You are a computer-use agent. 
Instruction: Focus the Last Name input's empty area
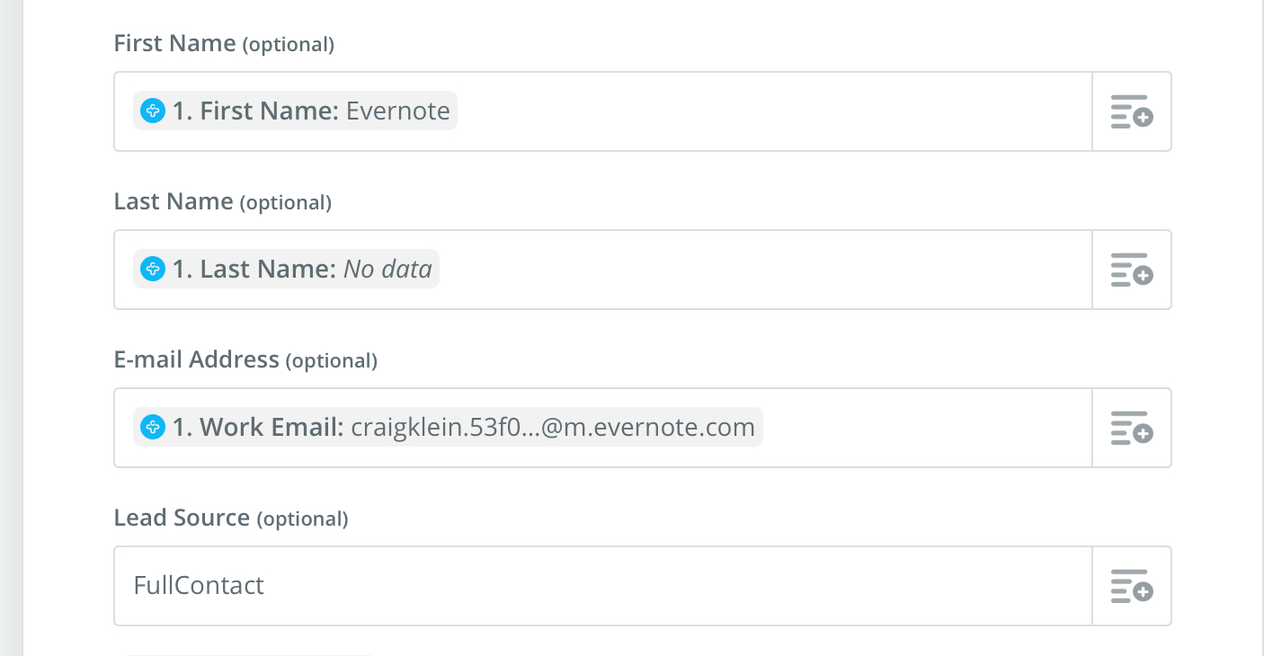764,270
